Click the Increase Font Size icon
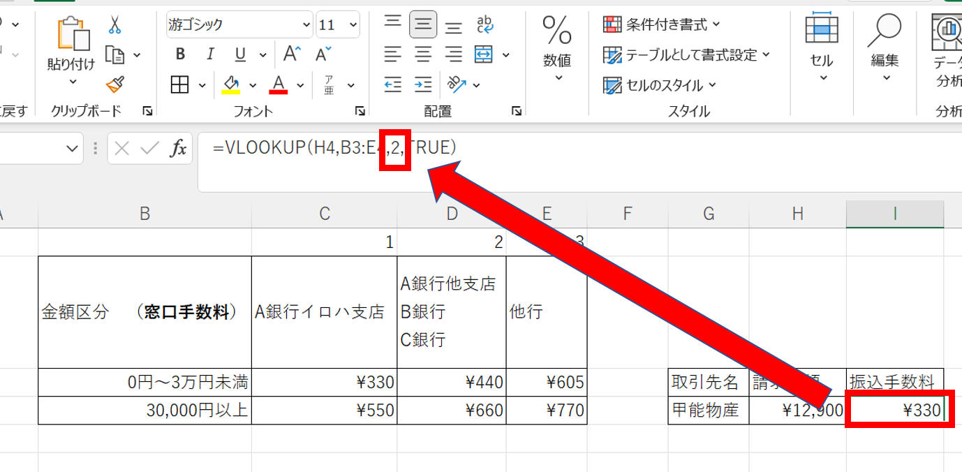962x472 pixels. pos(291,54)
